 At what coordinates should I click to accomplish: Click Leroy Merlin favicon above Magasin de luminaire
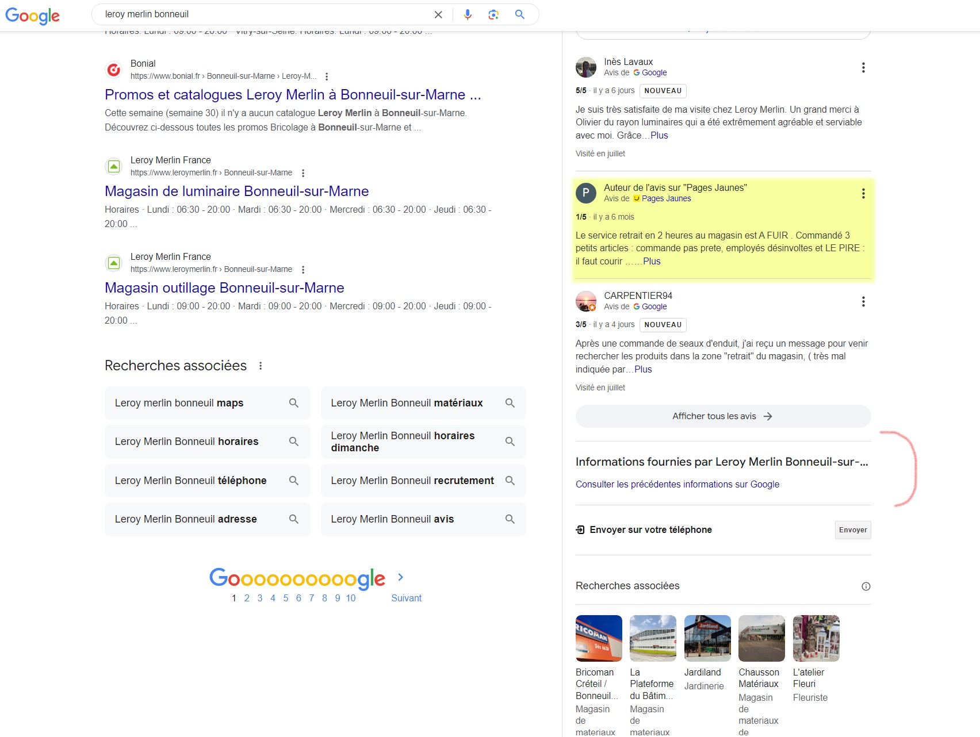(114, 167)
